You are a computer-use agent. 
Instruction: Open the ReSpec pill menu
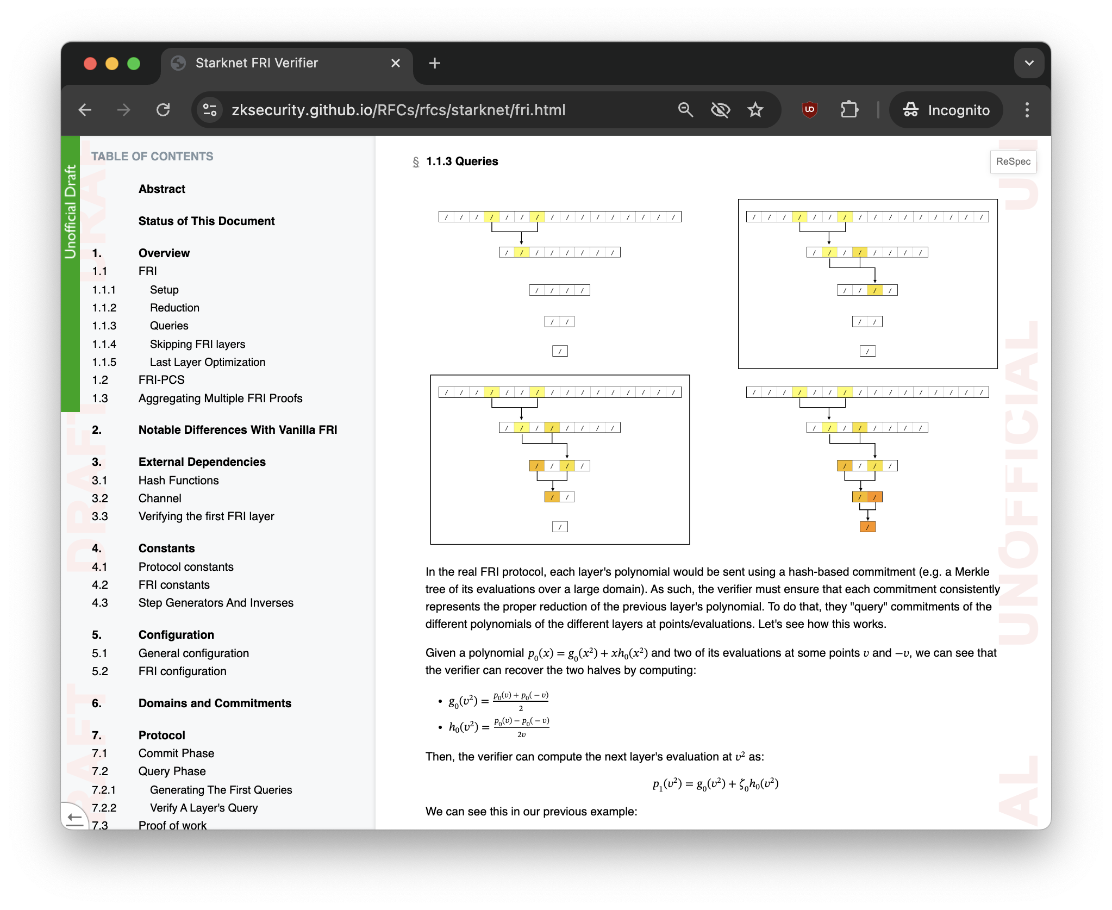tap(1013, 162)
